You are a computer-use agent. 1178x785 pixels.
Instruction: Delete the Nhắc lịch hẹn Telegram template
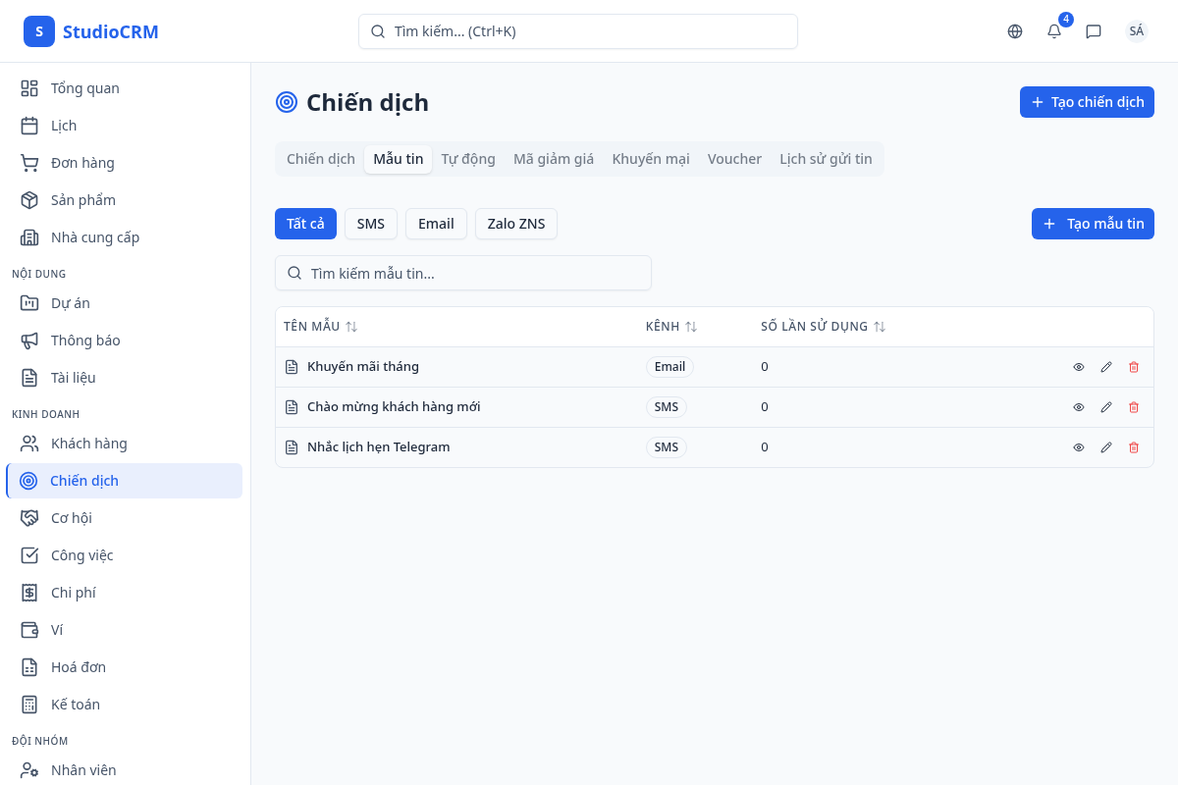coord(1134,447)
